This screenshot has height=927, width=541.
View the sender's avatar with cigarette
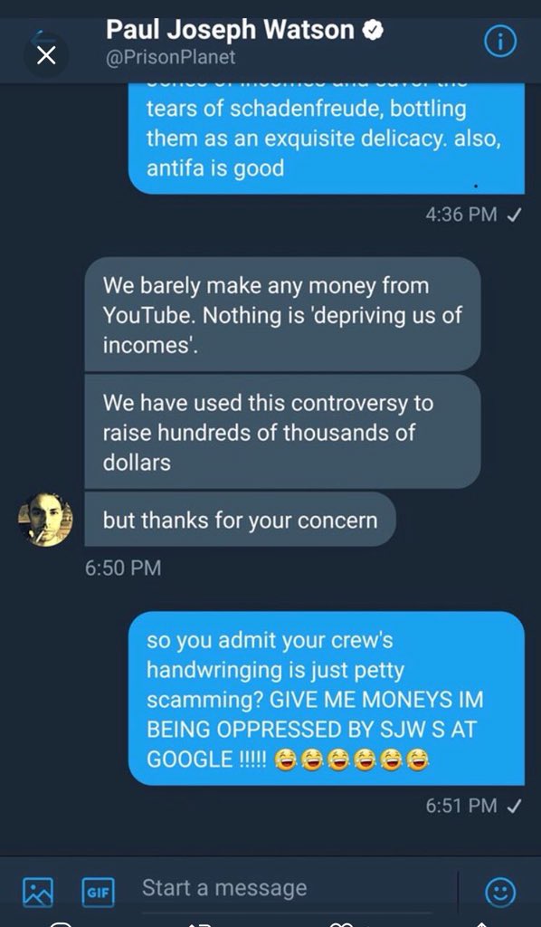[46, 519]
